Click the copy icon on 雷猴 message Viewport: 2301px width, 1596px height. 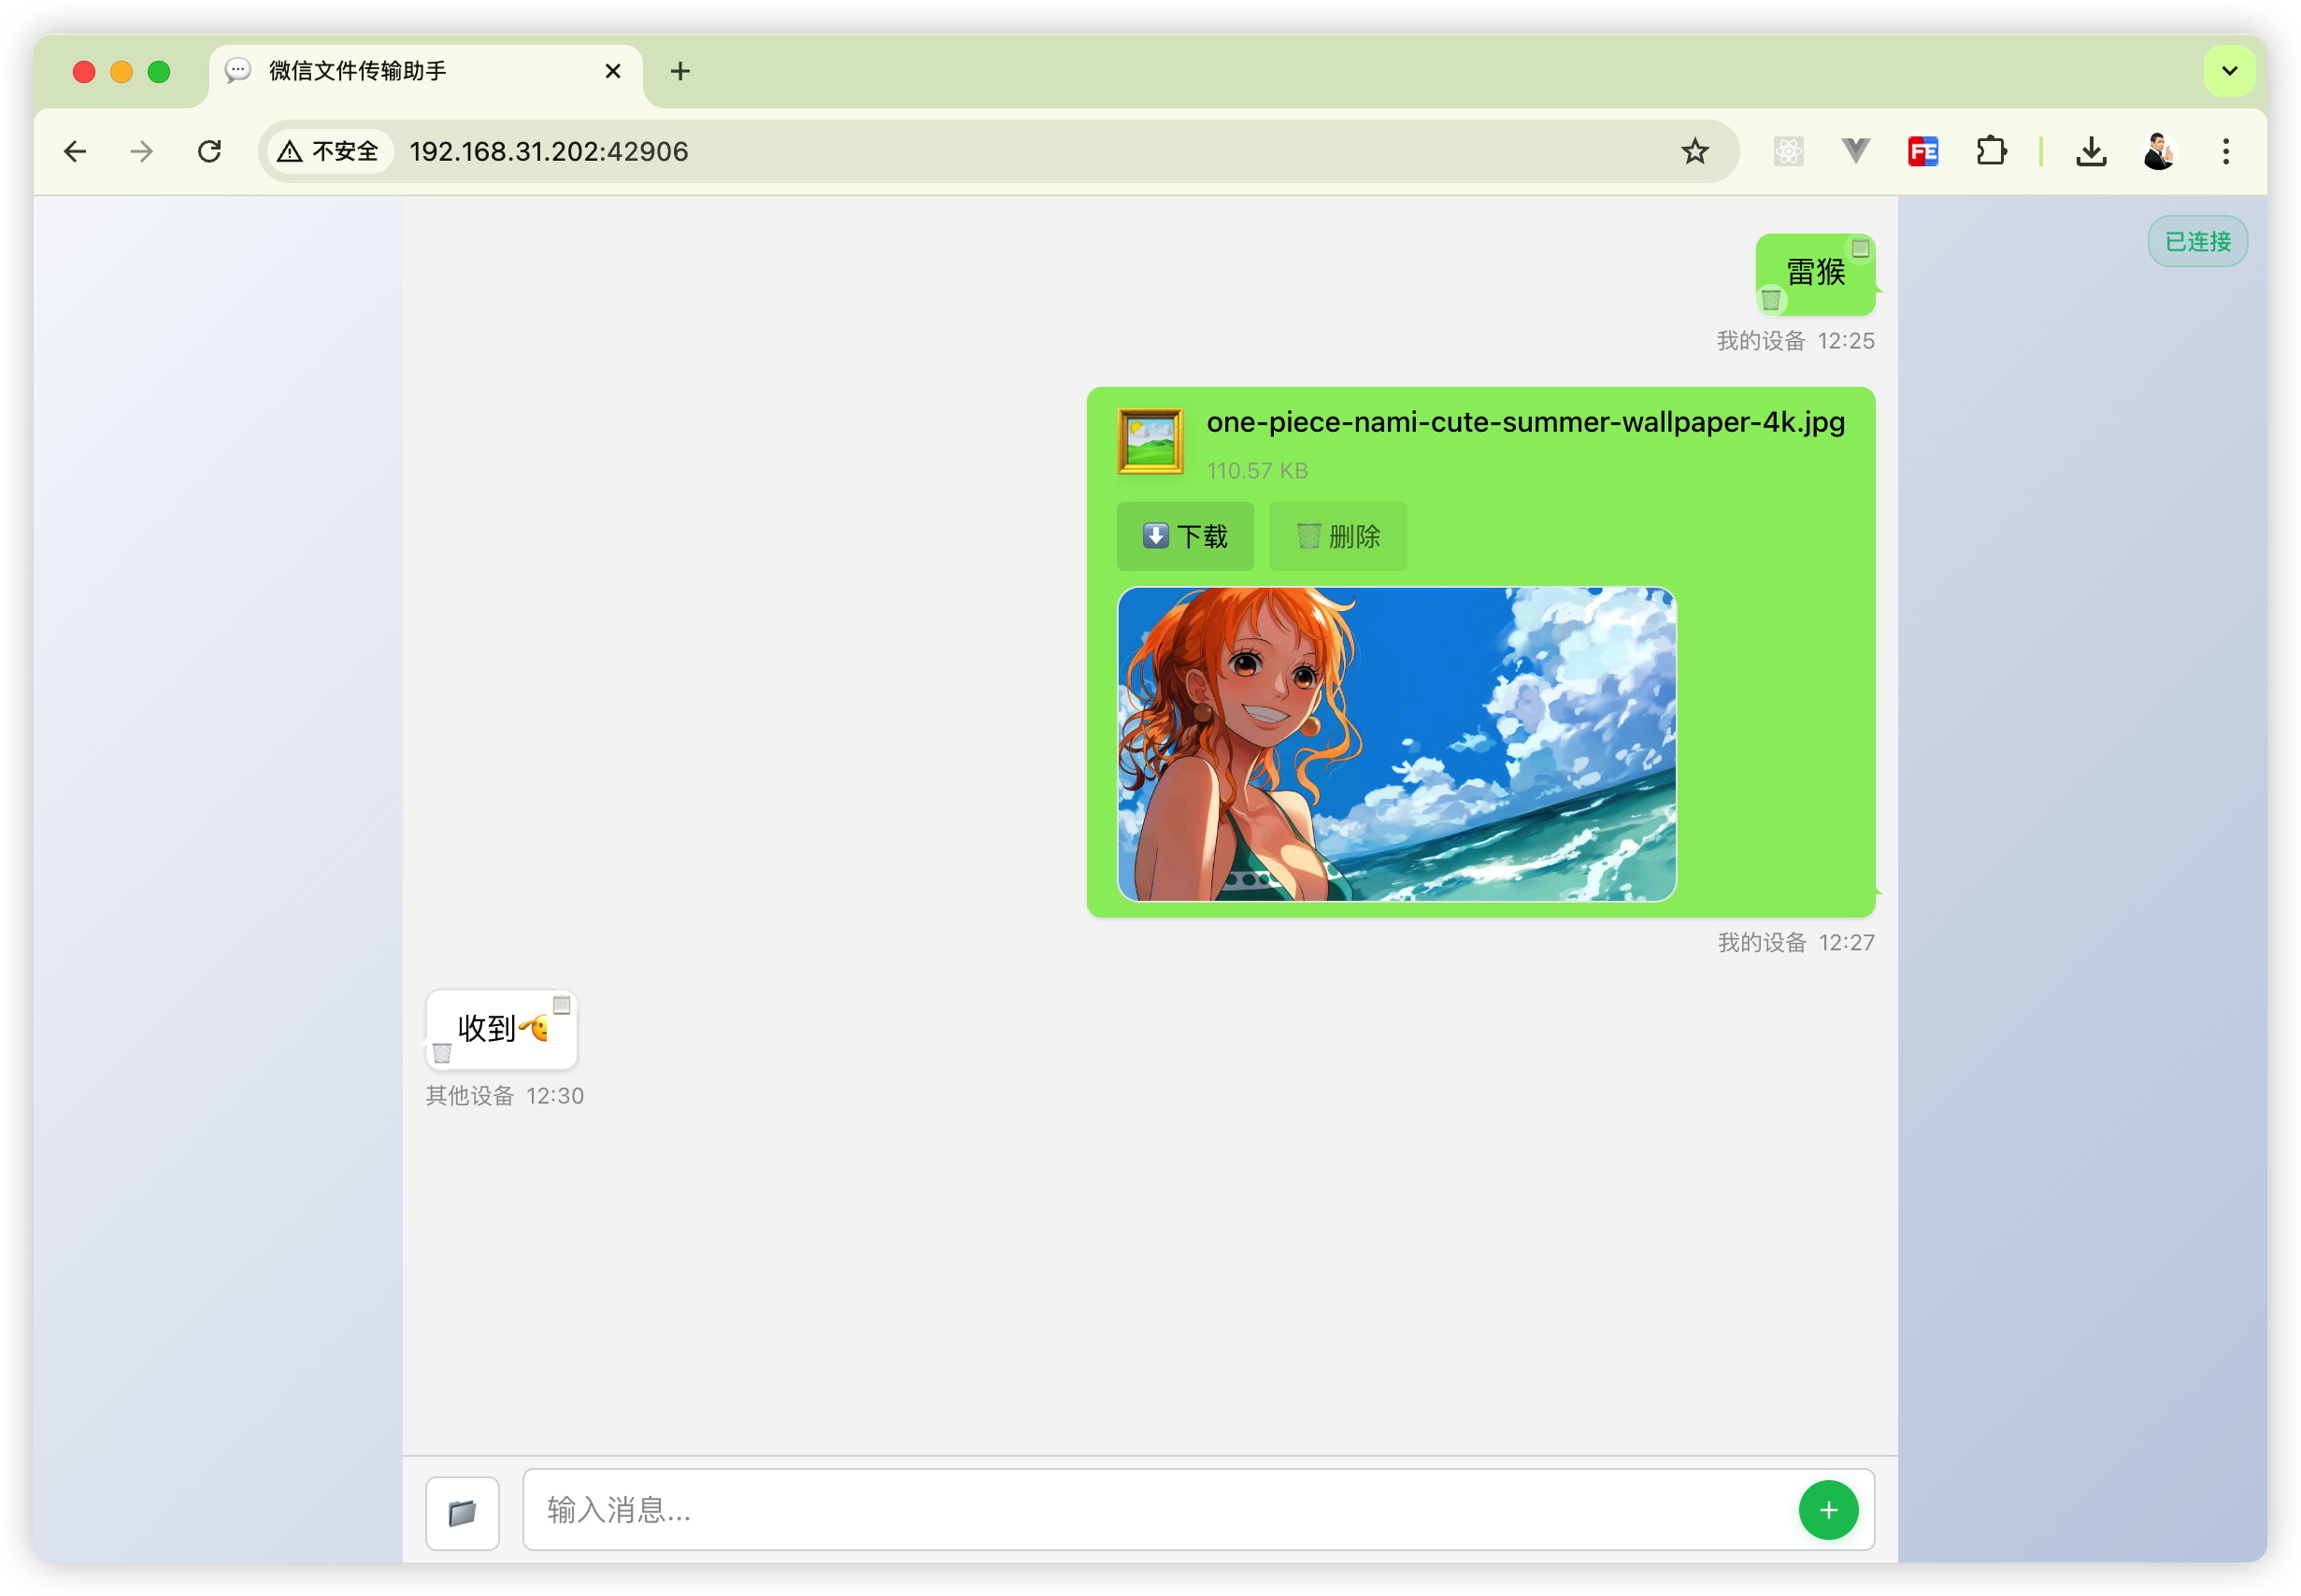click(x=1860, y=248)
